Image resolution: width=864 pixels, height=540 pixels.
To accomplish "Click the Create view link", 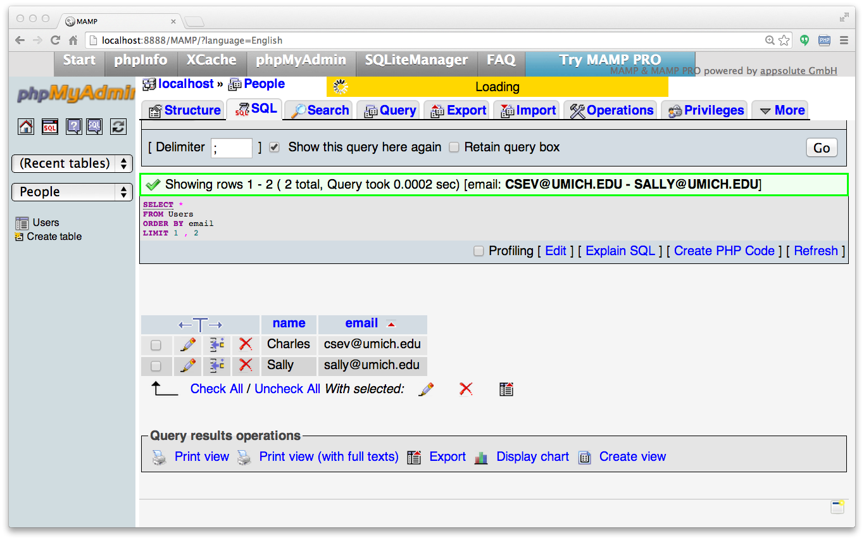I will 632,457.
